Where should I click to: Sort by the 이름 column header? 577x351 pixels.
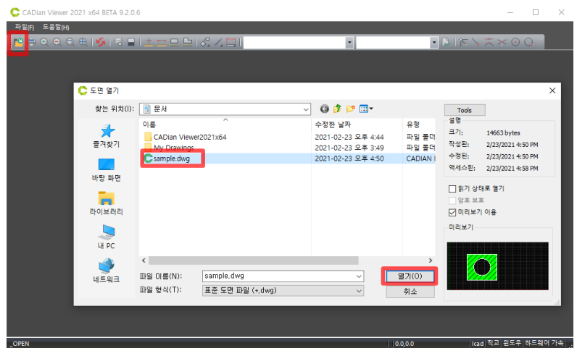tap(225, 124)
